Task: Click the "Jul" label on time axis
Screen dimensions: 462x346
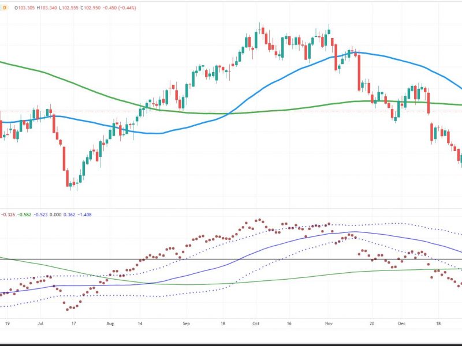Action: click(40, 324)
